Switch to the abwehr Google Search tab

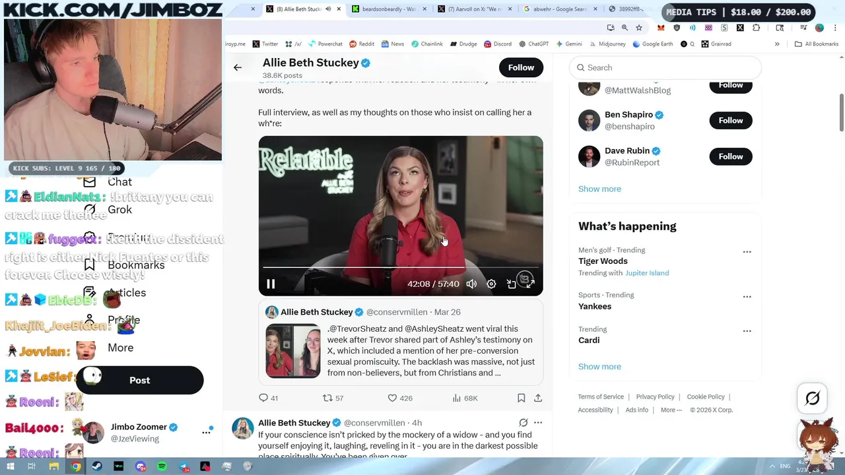point(560,9)
